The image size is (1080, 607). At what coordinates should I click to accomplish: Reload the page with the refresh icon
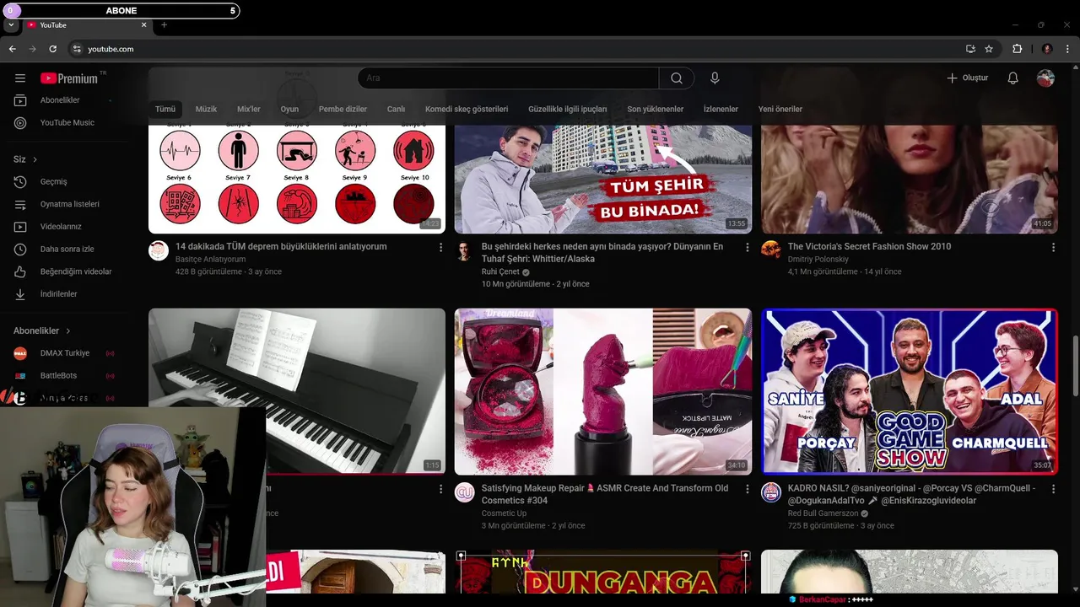(x=53, y=49)
